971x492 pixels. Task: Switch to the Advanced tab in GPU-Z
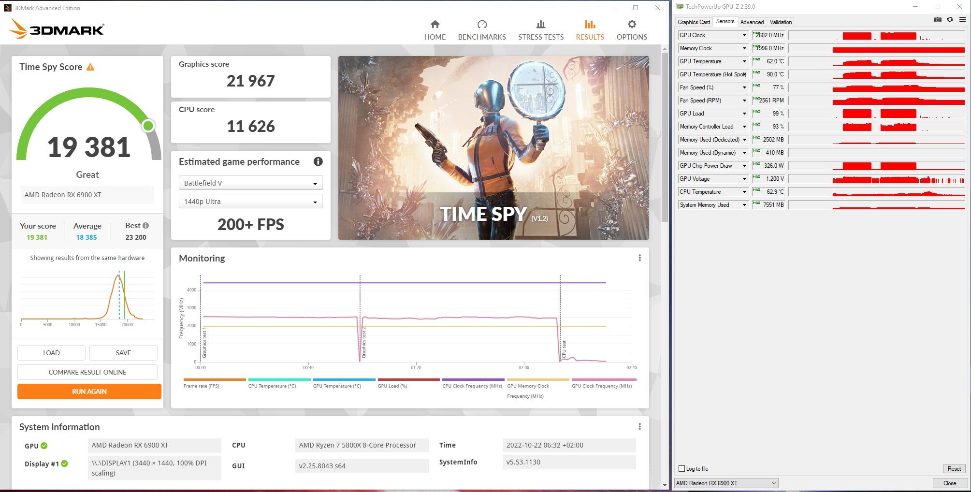(x=752, y=22)
